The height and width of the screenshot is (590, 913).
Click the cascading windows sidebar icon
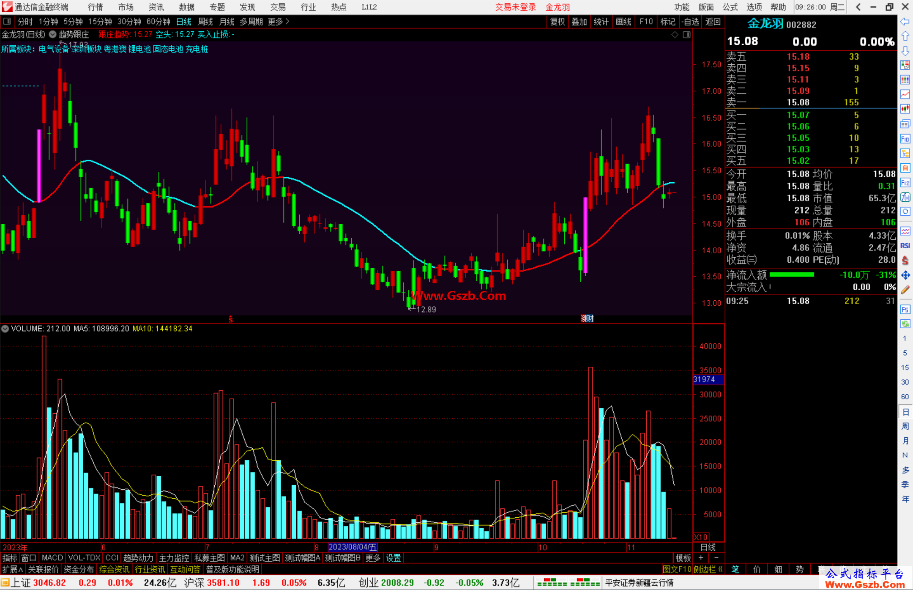[x=905, y=124]
